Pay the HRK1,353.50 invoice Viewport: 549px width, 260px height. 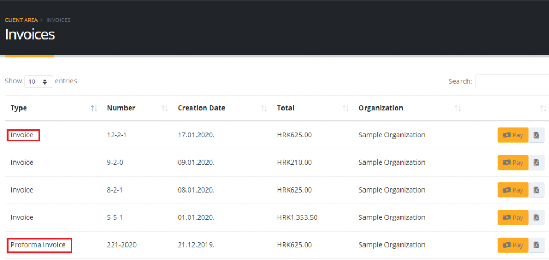[513, 218]
